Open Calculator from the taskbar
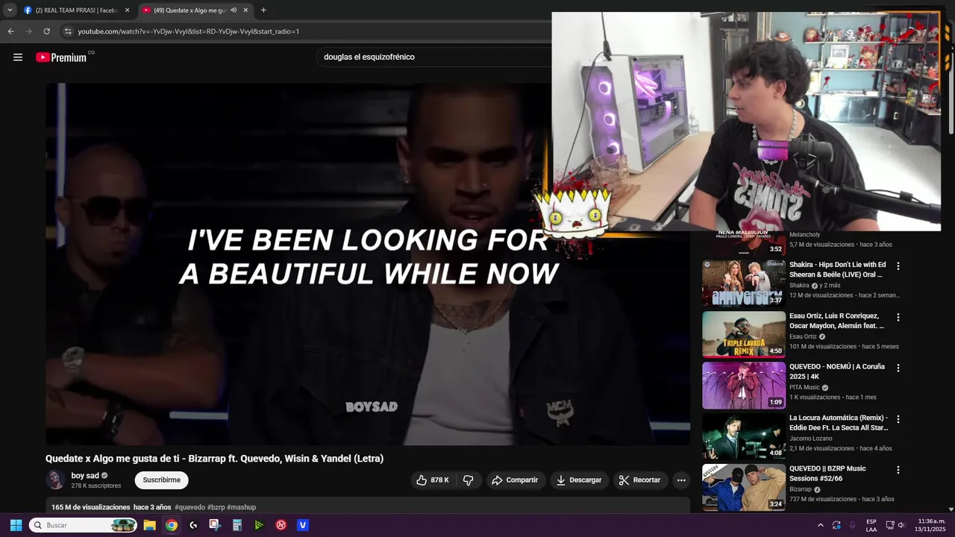The height and width of the screenshot is (537, 955). (237, 525)
